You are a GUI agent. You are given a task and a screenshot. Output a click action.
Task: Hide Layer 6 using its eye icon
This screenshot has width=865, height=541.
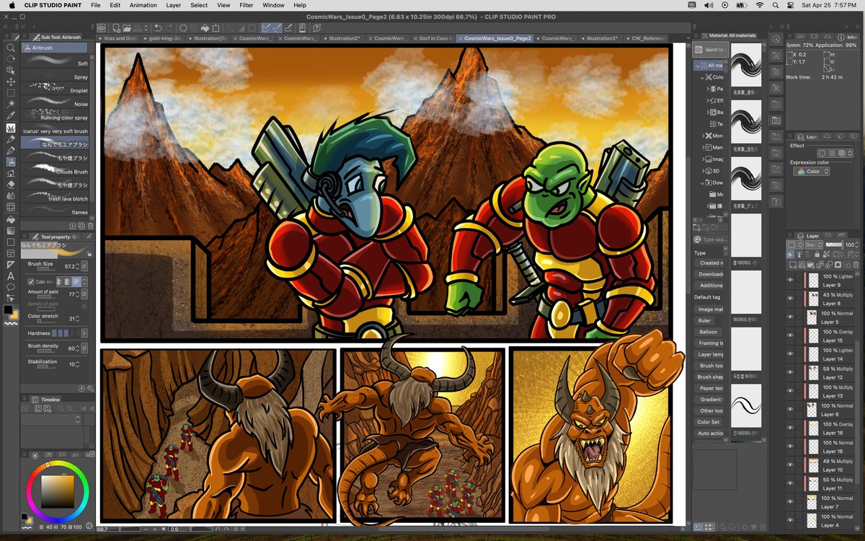791,410
